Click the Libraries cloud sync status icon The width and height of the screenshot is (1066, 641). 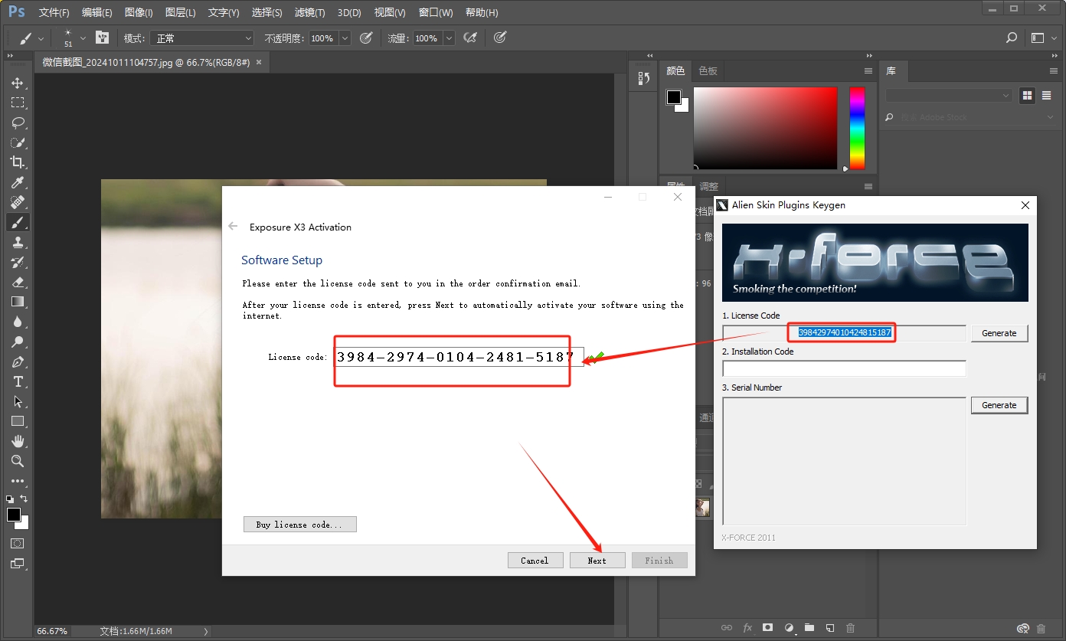tap(1022, 629)
